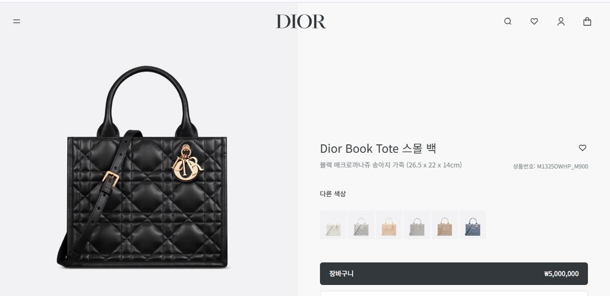Open the shopping bag icon
Viewport: 610px width, 296px height.
[587, 22]
